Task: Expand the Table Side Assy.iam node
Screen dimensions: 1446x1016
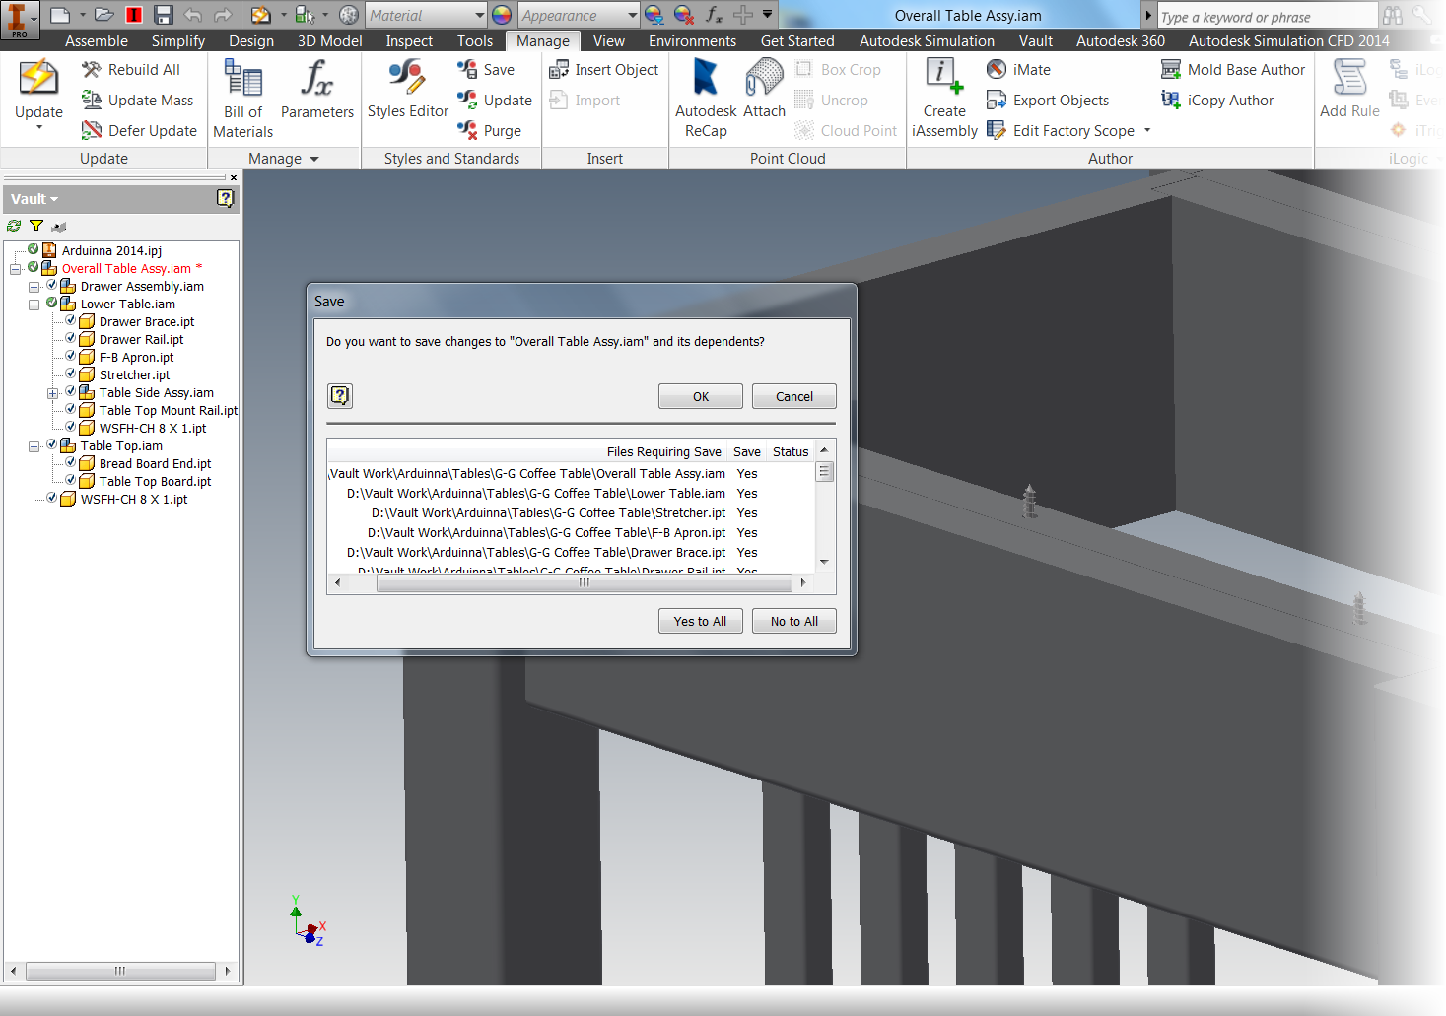Action: [x=54, y=392]
